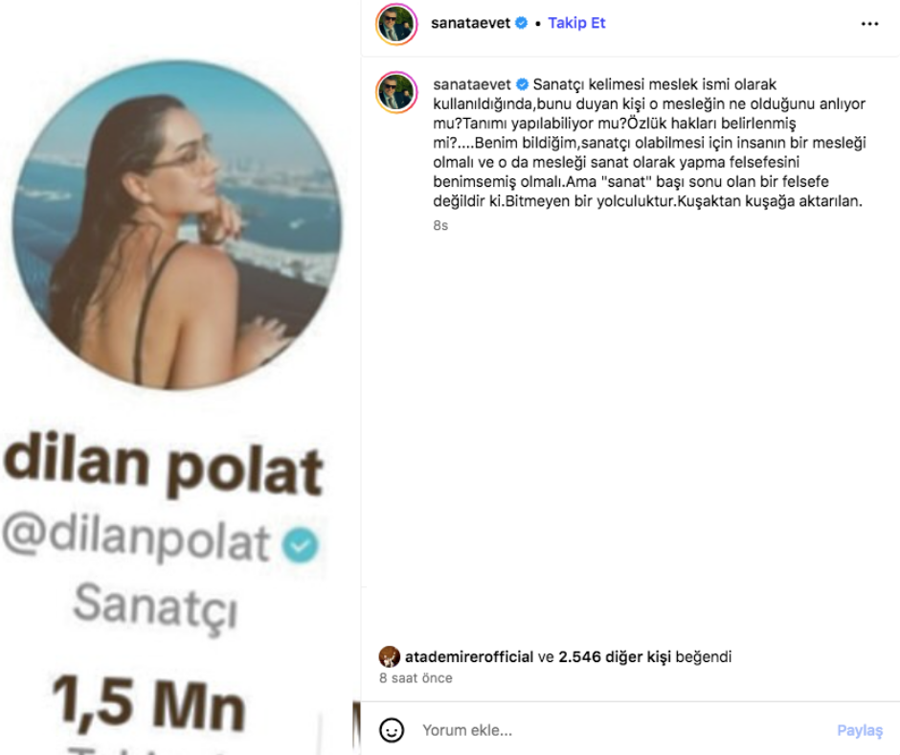Focus the Yorum ekle comment field
This screenshot has height=755, width=900.
(625, 730)
